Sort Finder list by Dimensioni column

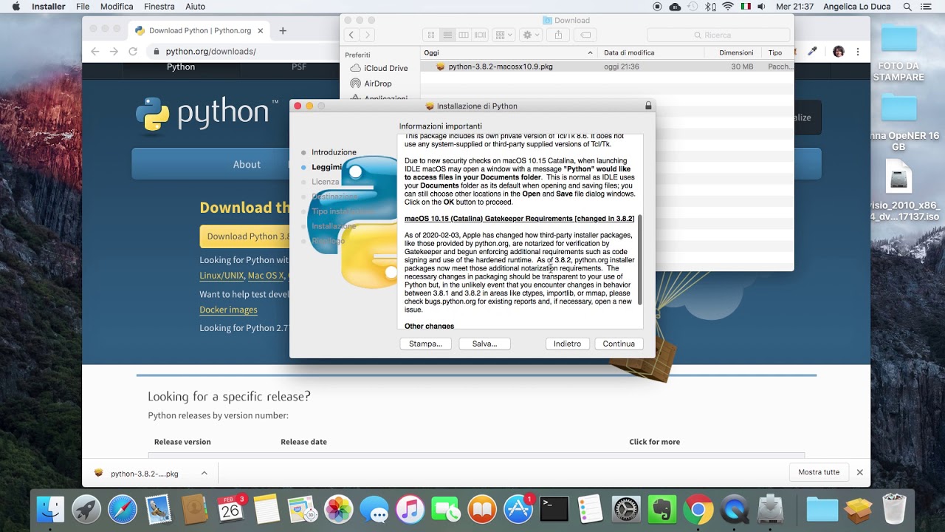[736, 52]
